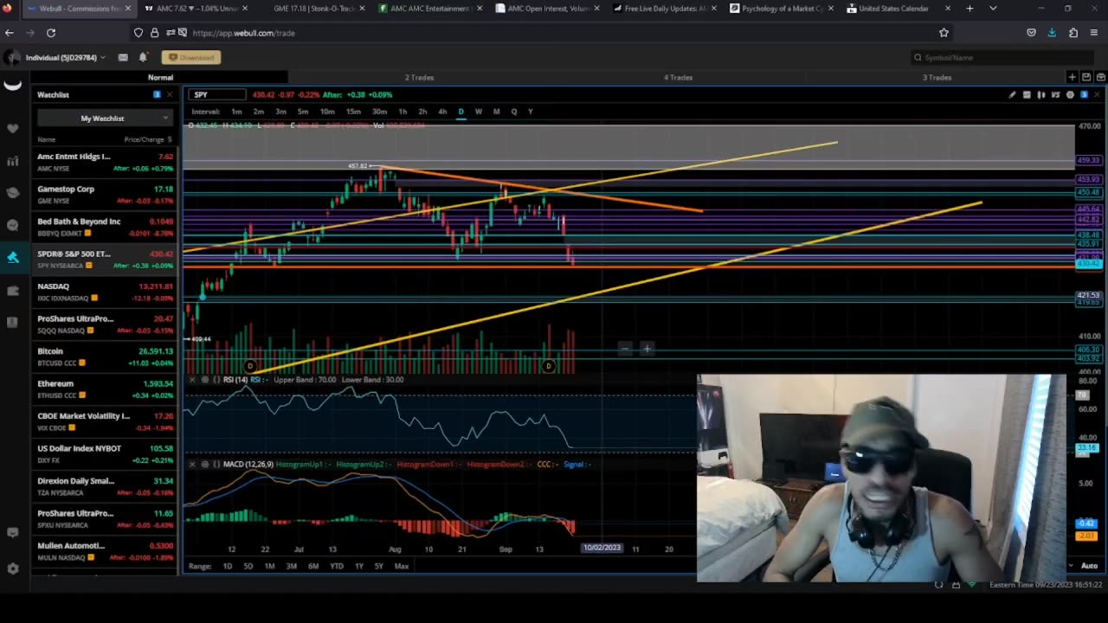
Task: Toggle Auto scale on price axis
Action: tap(1089, 566)
